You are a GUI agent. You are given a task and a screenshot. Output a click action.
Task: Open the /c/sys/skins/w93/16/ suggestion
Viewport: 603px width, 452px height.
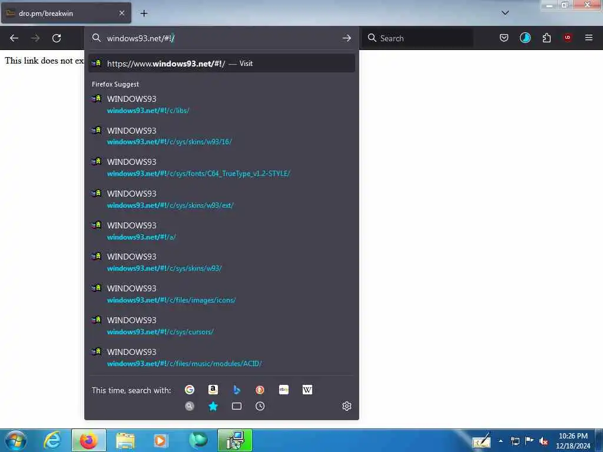tap(221, 136)
